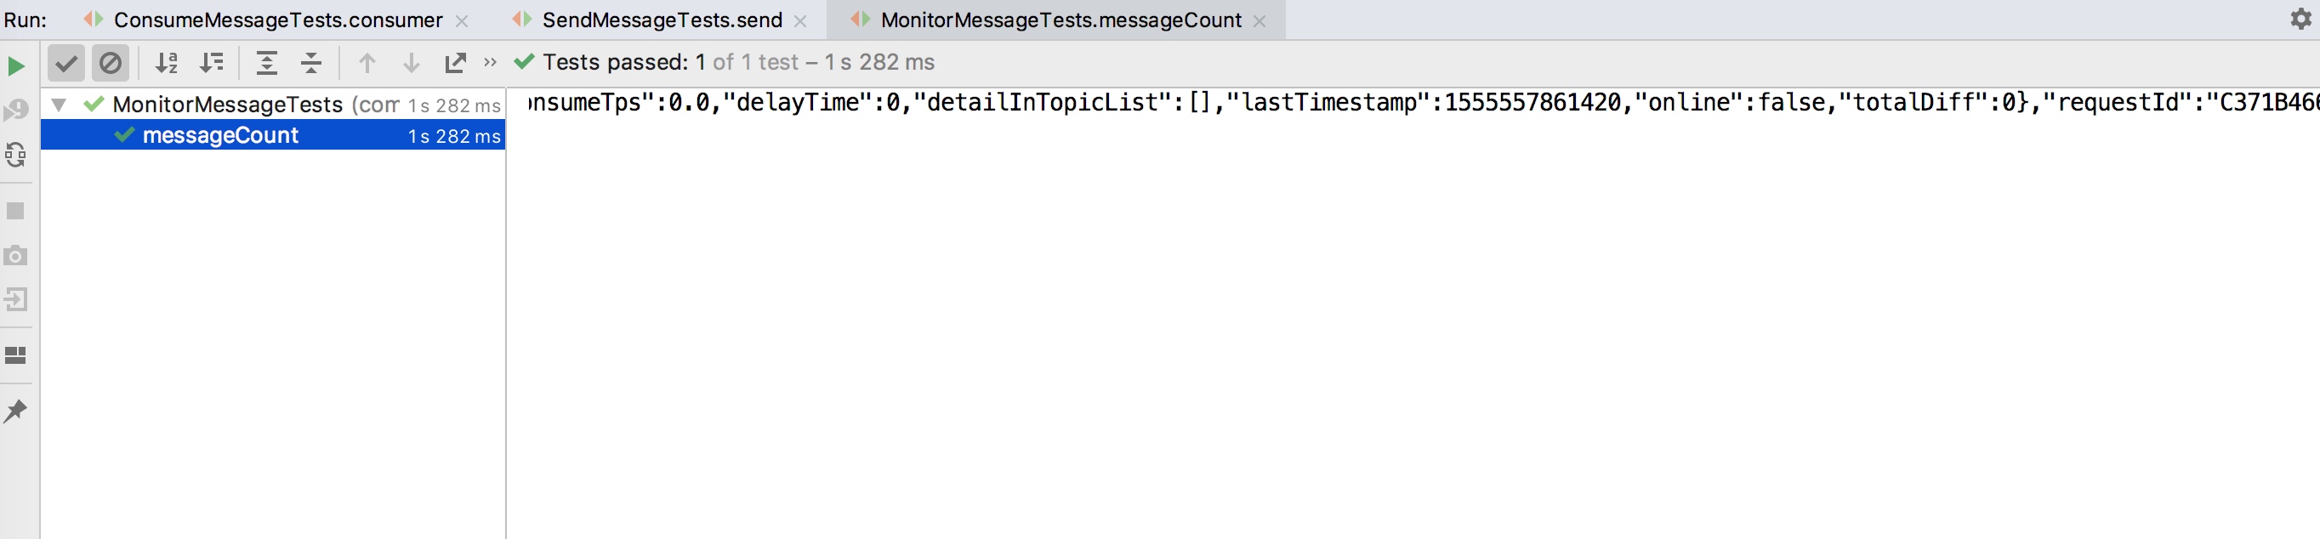This screenshot has height=539, width=2320.
Task: Expand all test nodes
Action: click(266, 63)
